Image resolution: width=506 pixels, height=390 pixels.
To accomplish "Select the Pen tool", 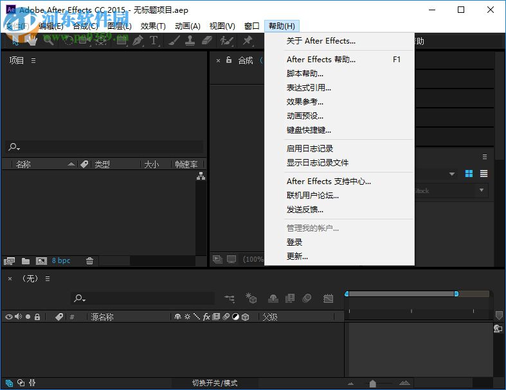I will [138, 40].
